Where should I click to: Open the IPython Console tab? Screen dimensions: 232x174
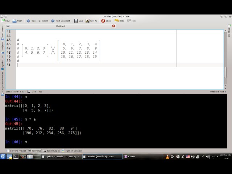point(72,151)
